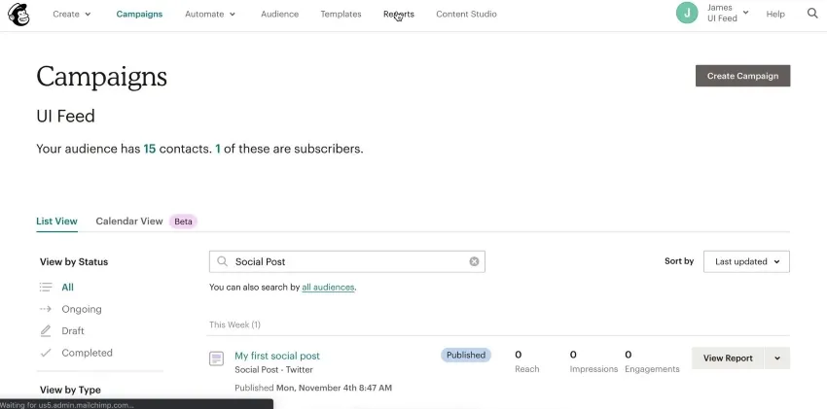Go to the Templates page
Image resolution: width=827 pixels, height=409 pixels.
tap(341, 15)
